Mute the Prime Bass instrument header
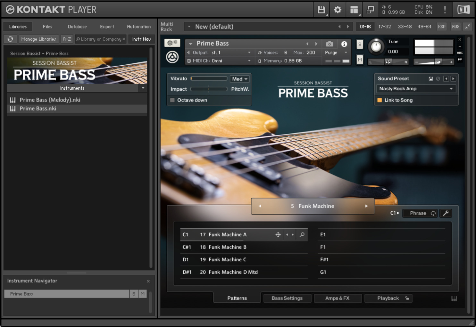Viewport: 476px width, 327px height. tap(360, 60)
